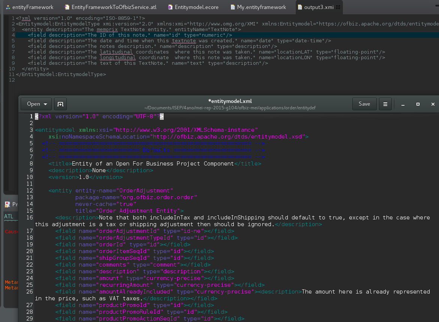This screenshot has height=322, width=439.
Task: Maximize the gedit window
Action: coord(418,104)
